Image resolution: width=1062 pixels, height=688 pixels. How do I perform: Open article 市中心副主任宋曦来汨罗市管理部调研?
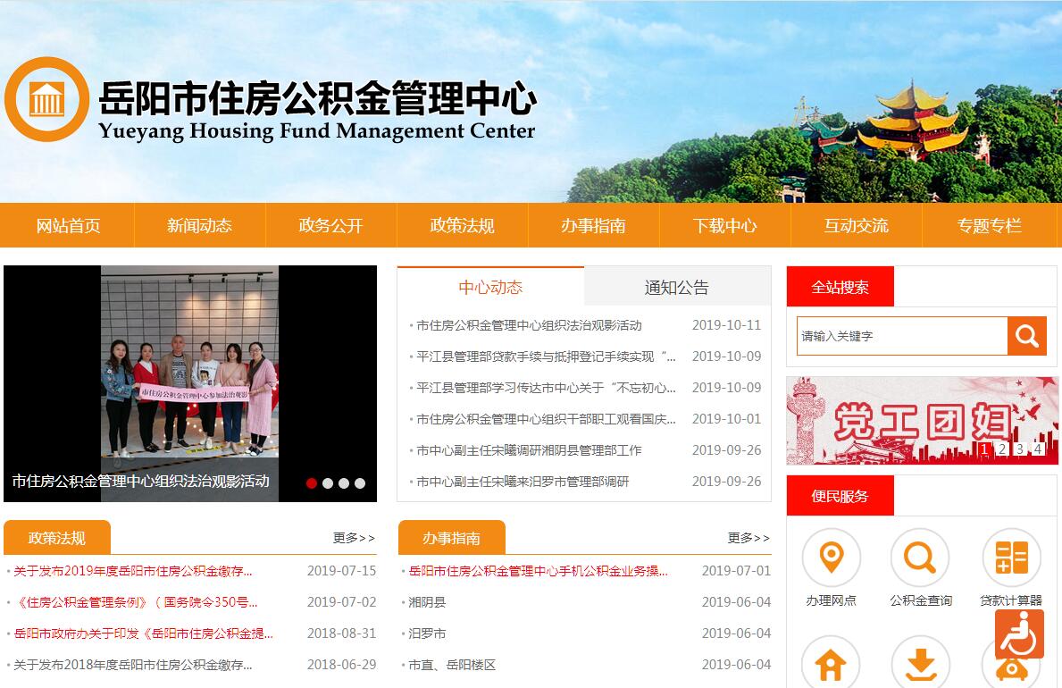(x=523, y=482)
